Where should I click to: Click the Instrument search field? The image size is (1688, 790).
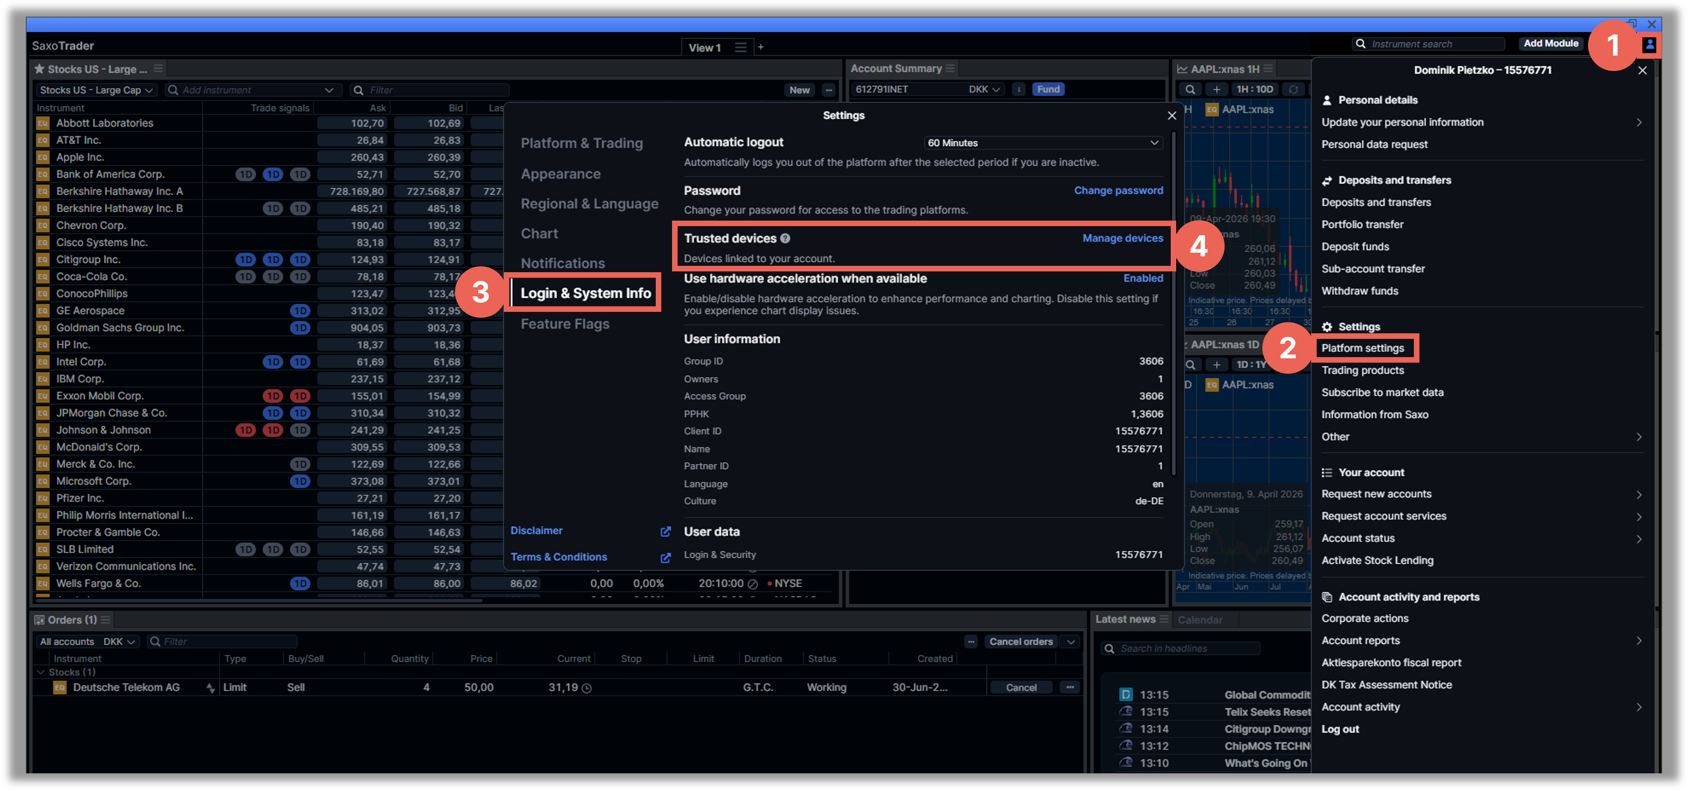(1429, 44)
